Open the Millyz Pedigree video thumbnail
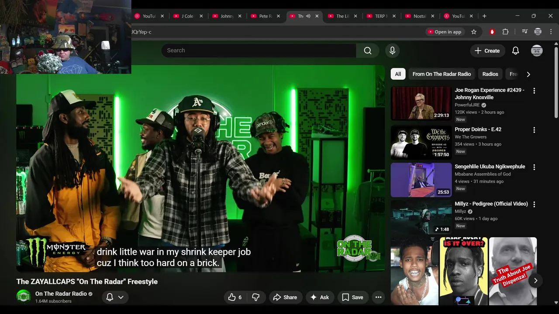559x314 pixels. [421, 217]
